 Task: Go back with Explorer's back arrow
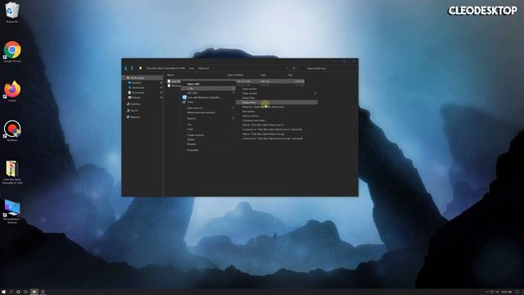tap(126, 68)
